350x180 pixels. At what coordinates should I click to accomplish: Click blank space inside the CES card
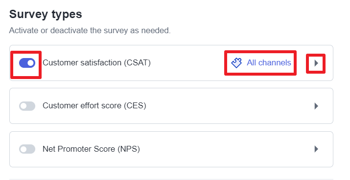(x=223, y=106)
